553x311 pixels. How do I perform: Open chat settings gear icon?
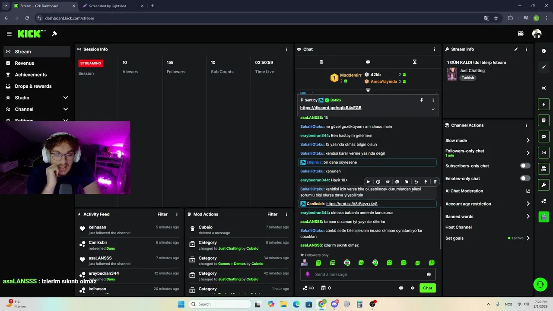point(413,288)
